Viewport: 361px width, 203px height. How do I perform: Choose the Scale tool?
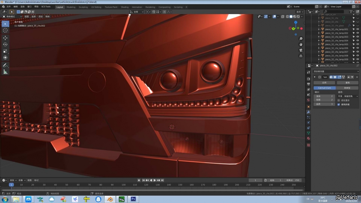[x=5, y=51]
